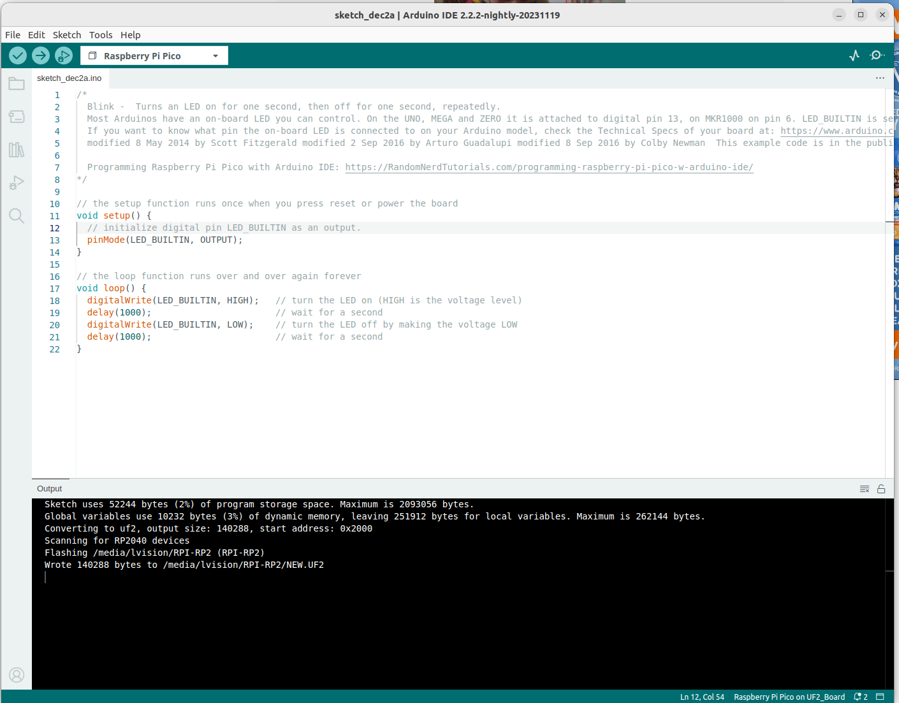The height and width of the screenshot is (703, 899).
Task: Click the user account icon
Action: click(x=17, y=675)
